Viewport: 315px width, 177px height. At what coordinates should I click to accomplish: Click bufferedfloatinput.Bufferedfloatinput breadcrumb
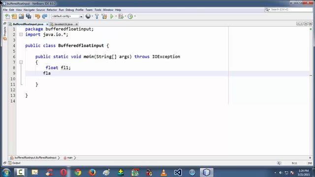tap(35, 158)
